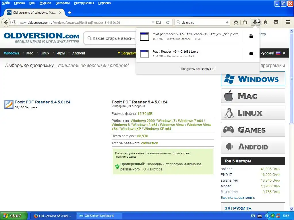Bookmark this page with the star icon
This screenshot has width=294, height=220.
tap(236, 22)
